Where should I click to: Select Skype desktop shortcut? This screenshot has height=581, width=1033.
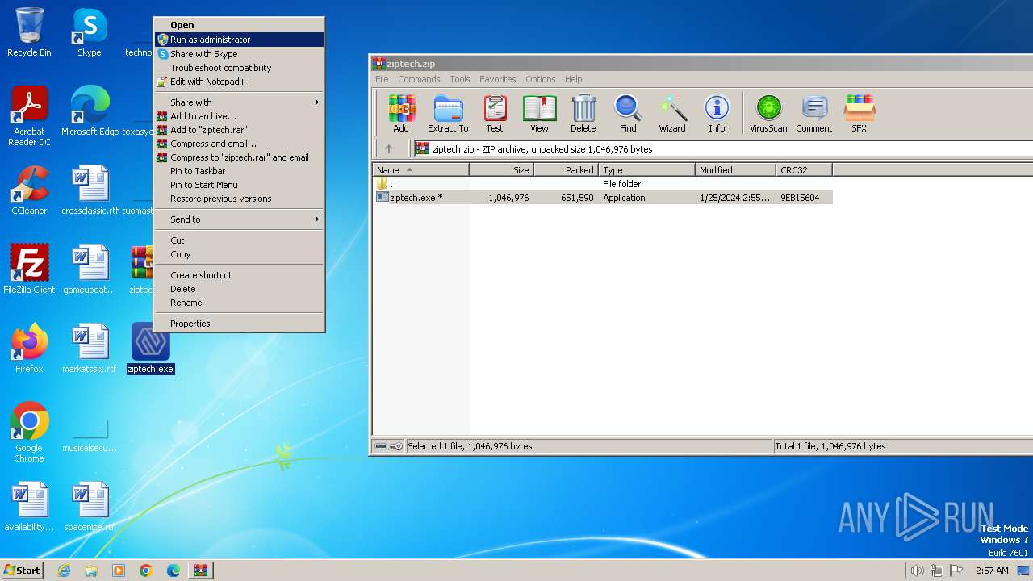(89, 32)
